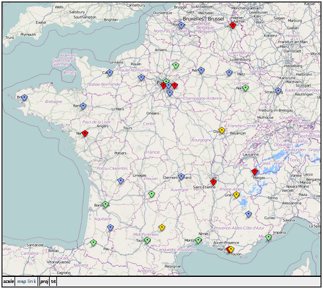The height and width of the screenshot is (289, 323).
Task: Click the Bilbao city label
Action: coord(53,251)
